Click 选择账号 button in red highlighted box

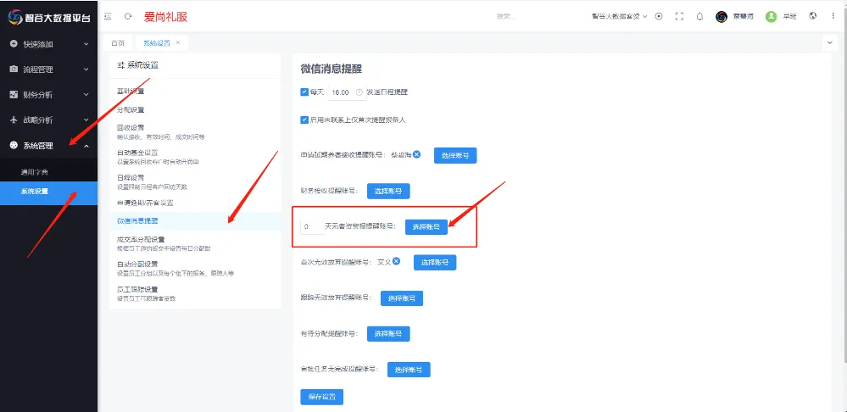click(x=426, y=226)
